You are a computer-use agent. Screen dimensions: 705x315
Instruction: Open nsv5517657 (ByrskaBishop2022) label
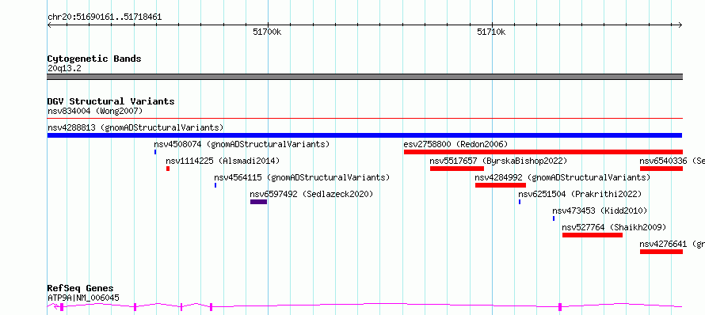[x=498, y=161]
